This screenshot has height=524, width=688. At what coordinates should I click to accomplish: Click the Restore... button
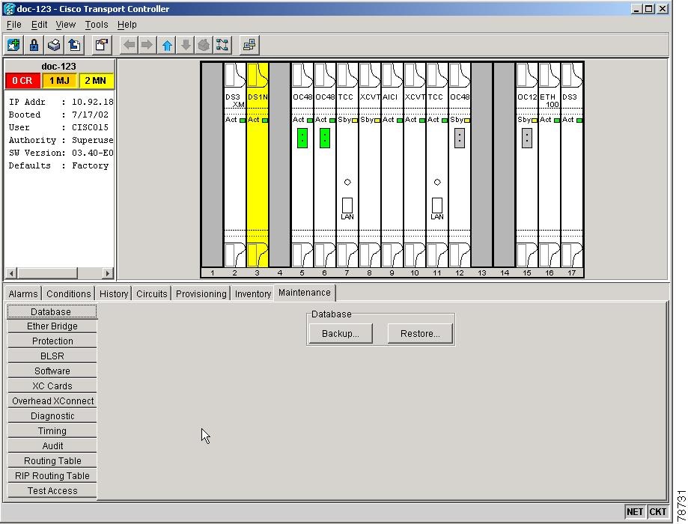pos(420,334)
